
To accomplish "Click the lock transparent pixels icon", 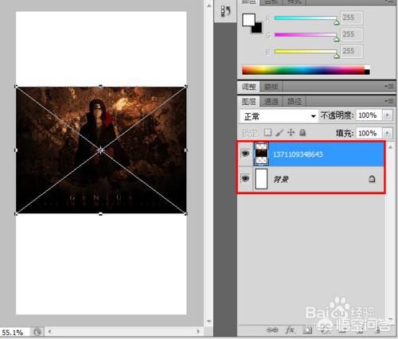I will 268,132.
